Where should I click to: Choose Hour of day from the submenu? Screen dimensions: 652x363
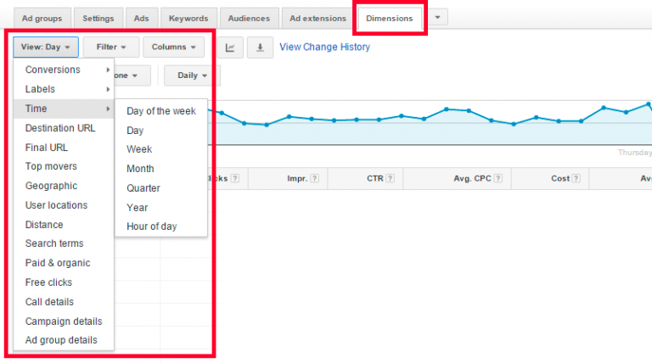pos(152,226)
